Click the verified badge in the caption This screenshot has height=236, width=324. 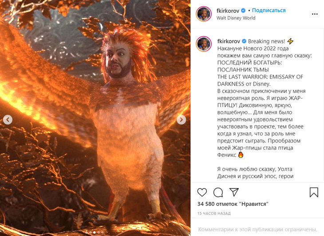[x=244, y=41]
